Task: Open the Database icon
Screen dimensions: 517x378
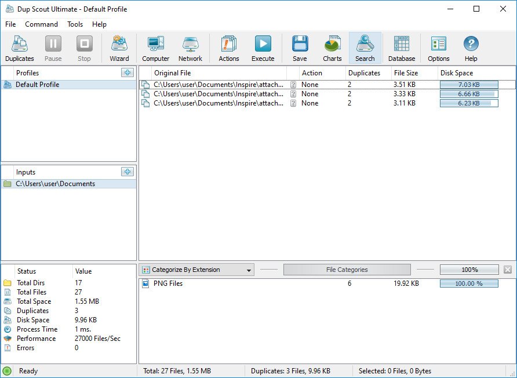Action: pos(402,48)
